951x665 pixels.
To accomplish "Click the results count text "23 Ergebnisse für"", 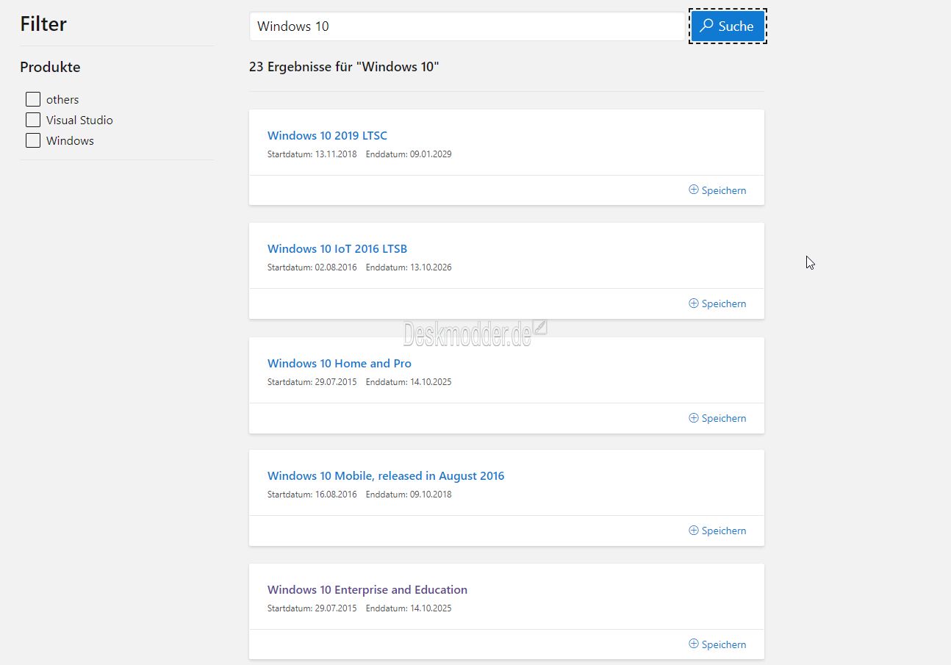I will [301, 67].
